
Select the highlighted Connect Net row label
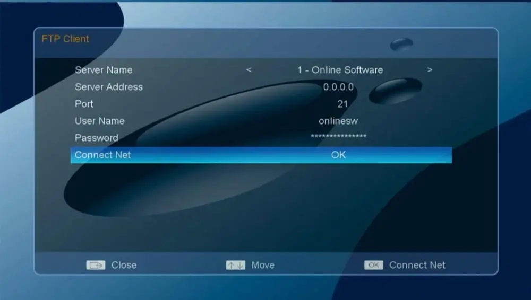coord(102,155)
